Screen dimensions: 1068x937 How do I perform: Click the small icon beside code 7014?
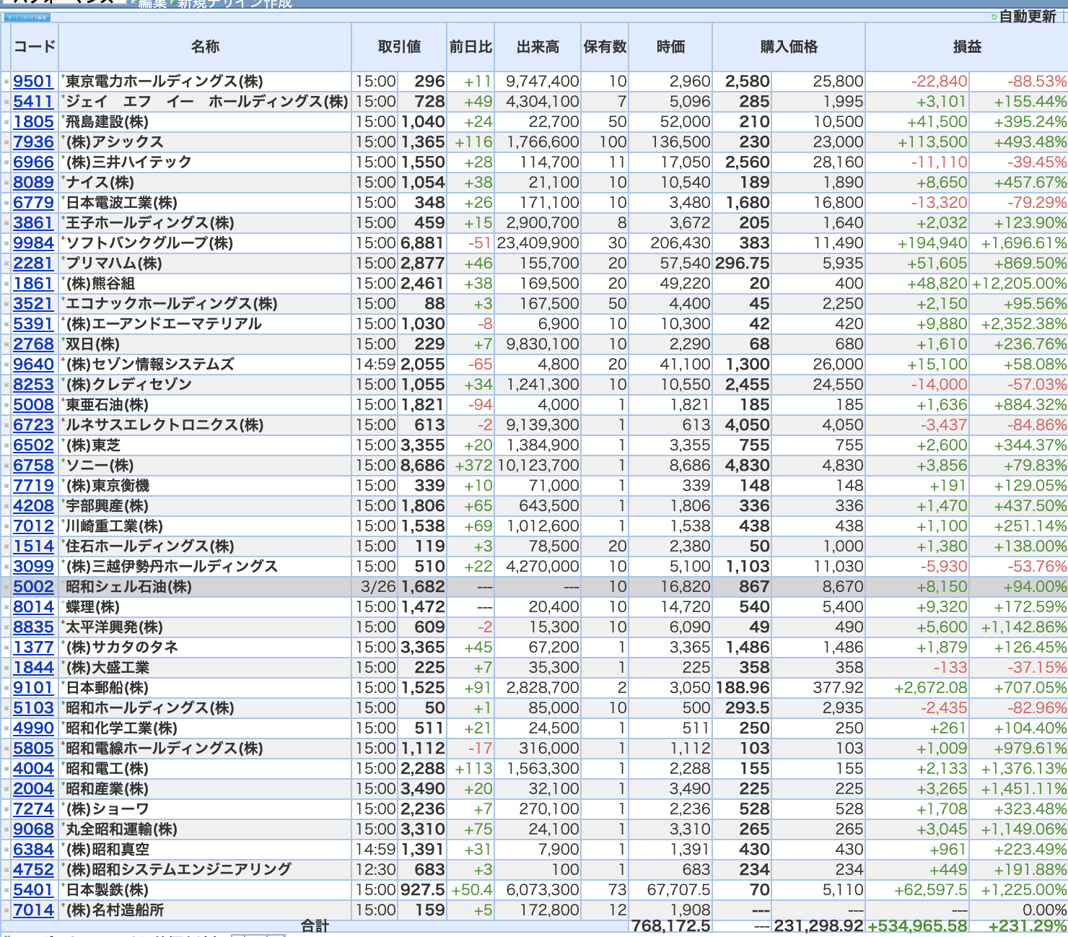[x=6, y=910]
